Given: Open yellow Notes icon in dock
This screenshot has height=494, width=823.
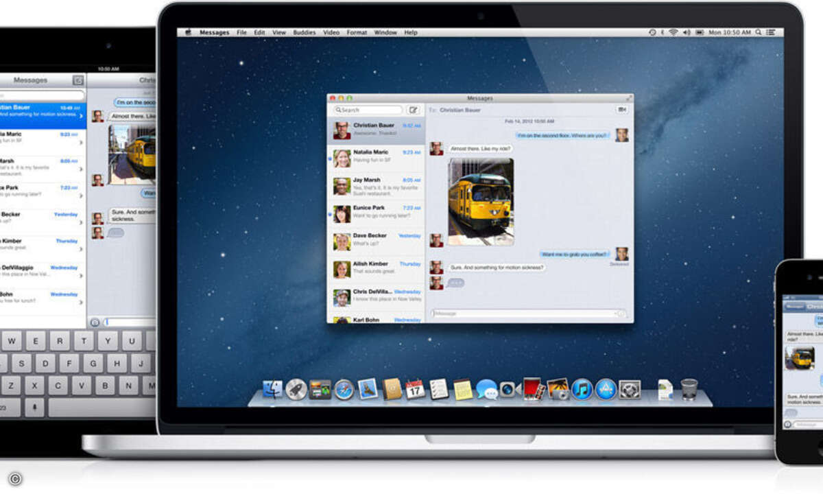Looking at the screenshot, I should click(463, 389).
